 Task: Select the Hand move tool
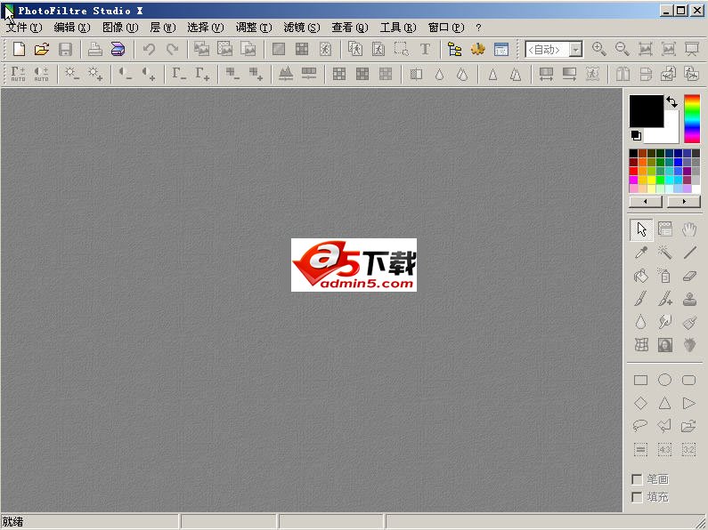688,229
